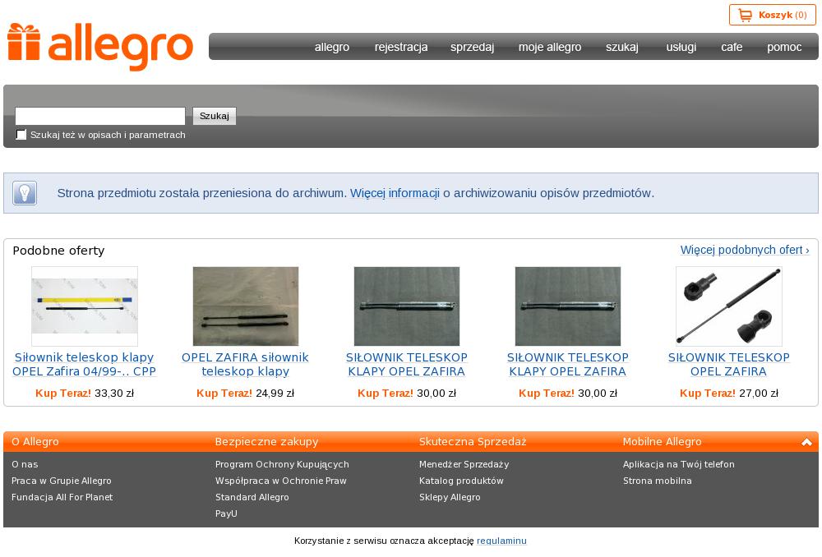The height and width of the screenshot is (557, 822).
Task: Open thumbnail of the 33,30 zł offer
Action: [x=85, y=306]
